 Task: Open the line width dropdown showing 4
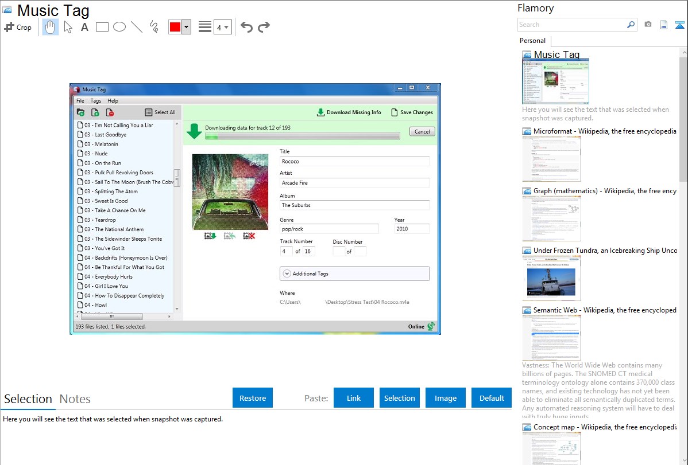(x=223, y=28)
